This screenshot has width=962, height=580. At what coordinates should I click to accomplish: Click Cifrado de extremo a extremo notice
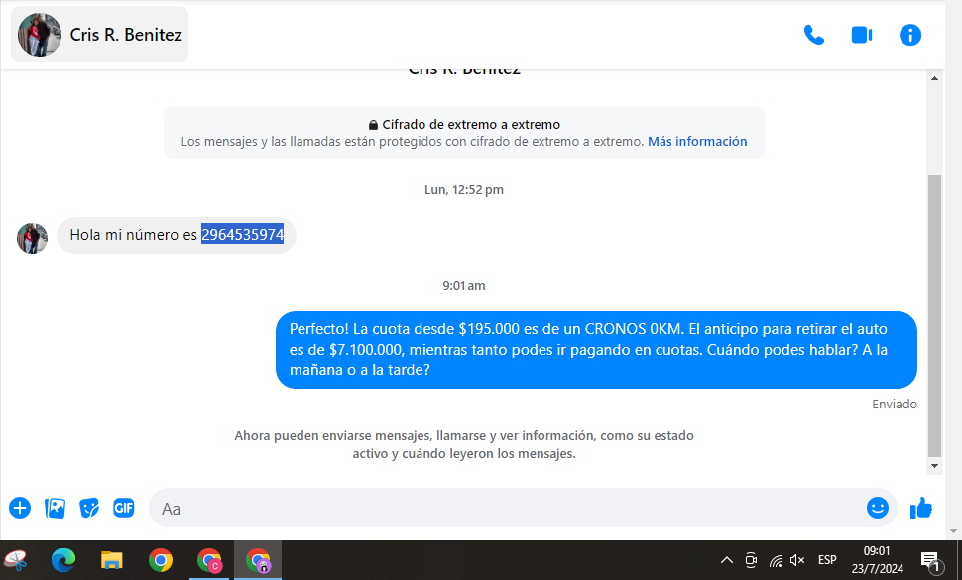[x=464, y=133]
